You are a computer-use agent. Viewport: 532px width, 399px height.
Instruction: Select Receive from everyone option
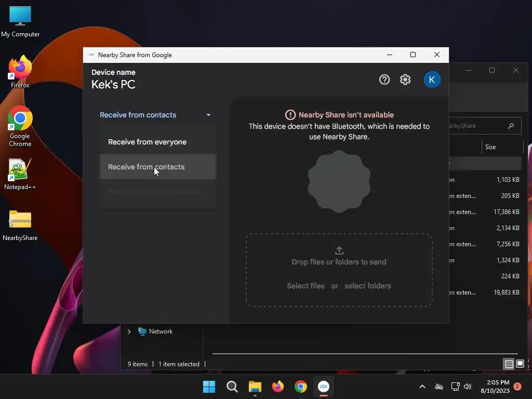[158, 142]
